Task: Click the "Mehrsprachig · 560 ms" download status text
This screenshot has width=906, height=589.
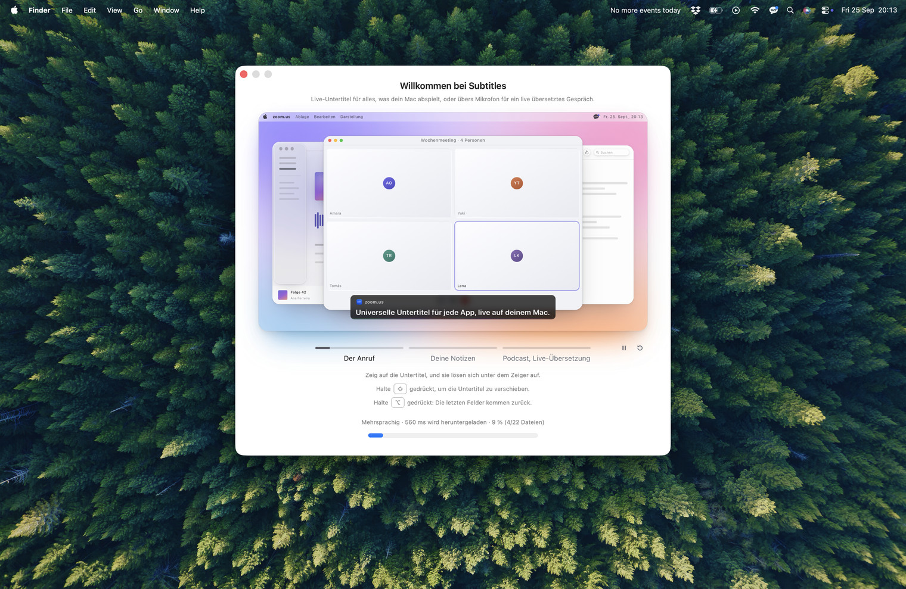Action: (x=453, y=422)
